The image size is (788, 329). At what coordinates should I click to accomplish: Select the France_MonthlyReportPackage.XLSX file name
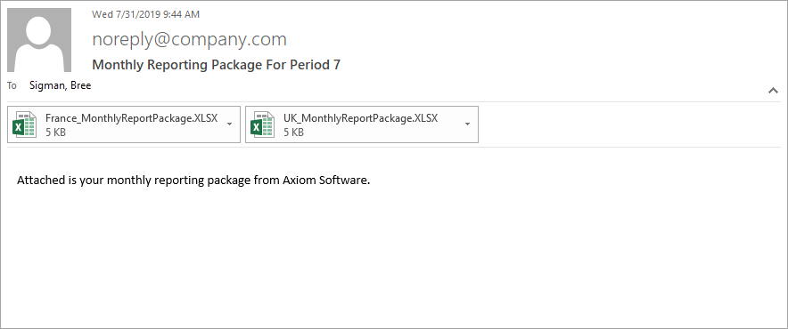pyautogui.click(x=132, y=118)
